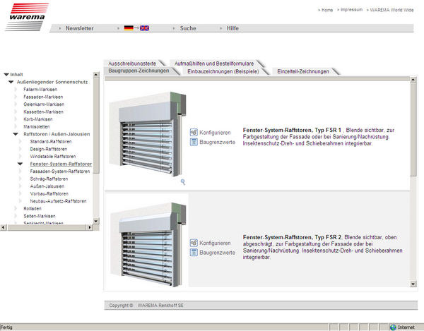This screenshot has height=331, width=424.
Task: Click the Baugrenzwerte icon for FSR 1
Action: pyautogui.click(x=194, y=142)
